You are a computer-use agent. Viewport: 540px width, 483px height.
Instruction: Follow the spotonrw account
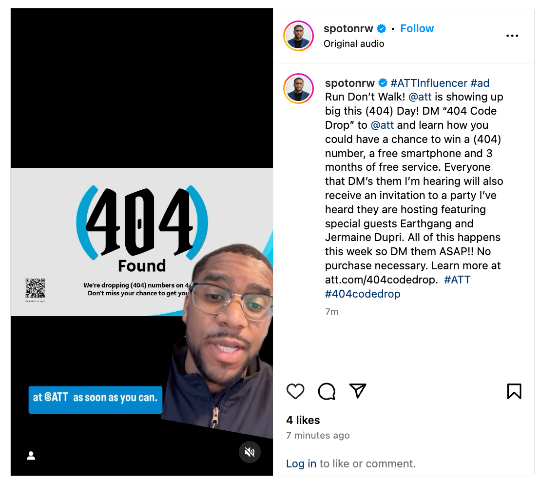point(417,28)
